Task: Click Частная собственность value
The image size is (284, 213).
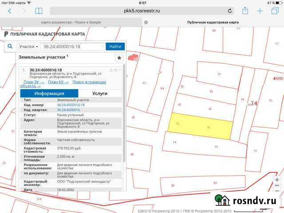Action: [76, 140]
